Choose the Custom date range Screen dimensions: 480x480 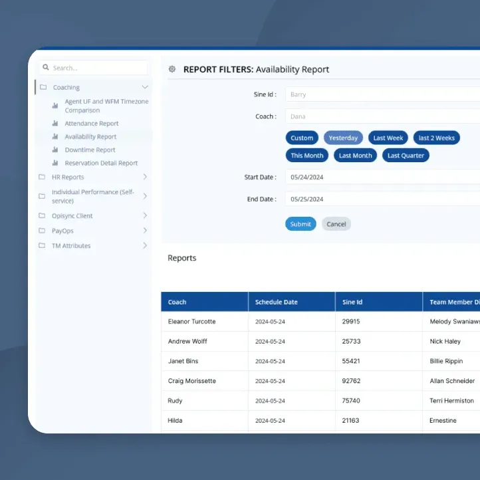[x=302, y=138]
